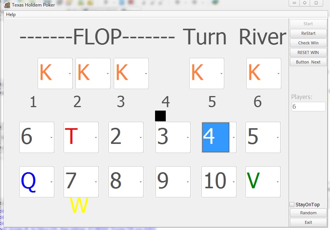
Task: Click the Check Win button
Action: point(308,43)
